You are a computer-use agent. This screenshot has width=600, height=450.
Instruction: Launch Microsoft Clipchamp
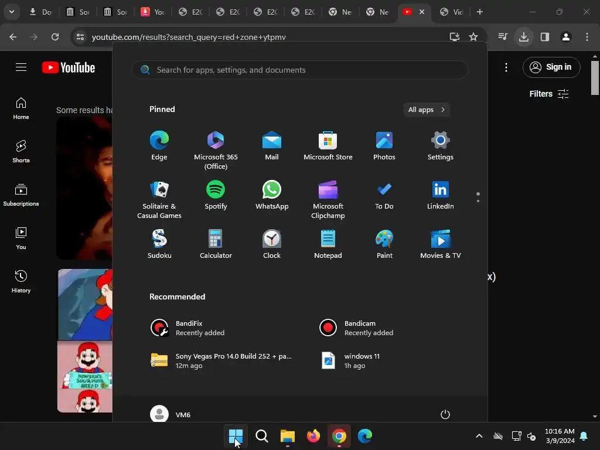328,199
